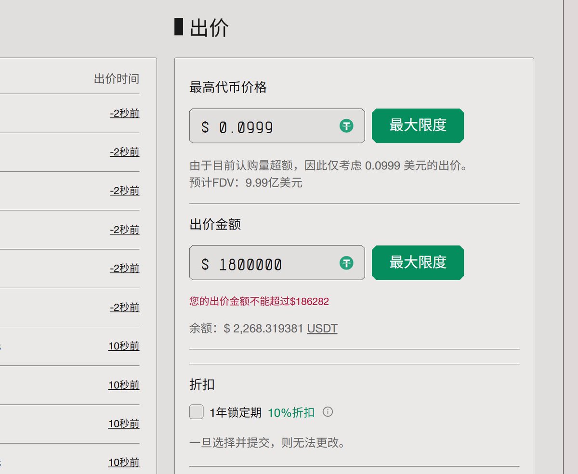Click Tether icon in bid amount field
This screenshot has width=578, height=474.
pos(346,263)
